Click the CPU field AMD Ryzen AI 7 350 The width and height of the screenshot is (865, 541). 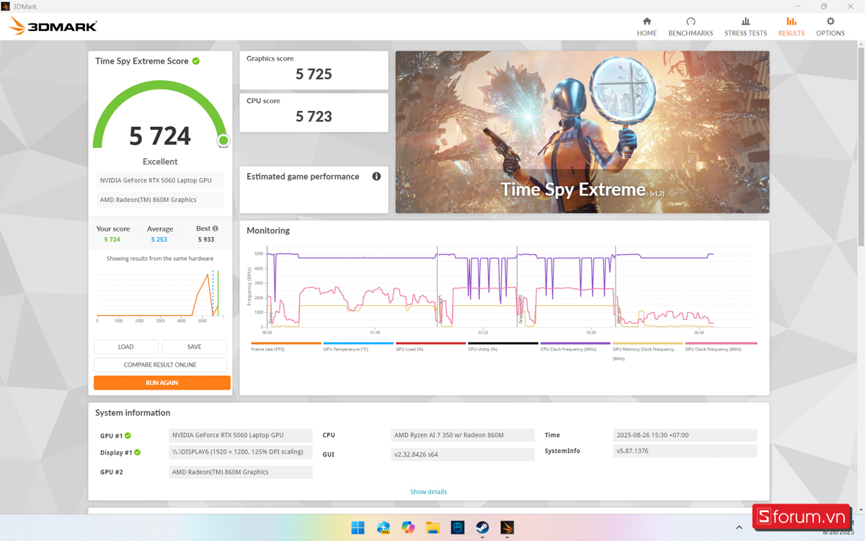(x=463, y=436)
